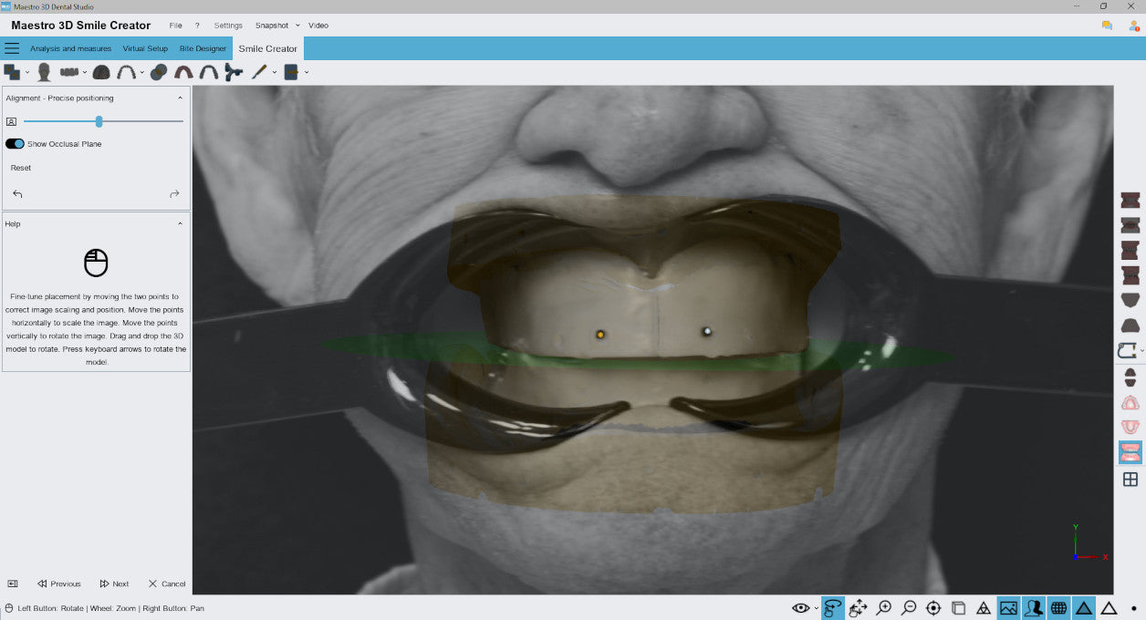Click the 3D cube perspective icon
1146x620 pixels.
(x=958, y=608)
